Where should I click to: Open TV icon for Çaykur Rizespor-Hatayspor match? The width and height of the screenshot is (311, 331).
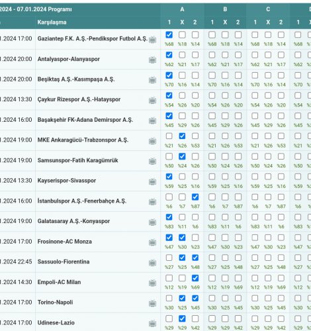pos(152,101)
